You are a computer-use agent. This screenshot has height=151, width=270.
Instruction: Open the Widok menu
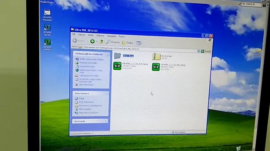coord(90,35)
